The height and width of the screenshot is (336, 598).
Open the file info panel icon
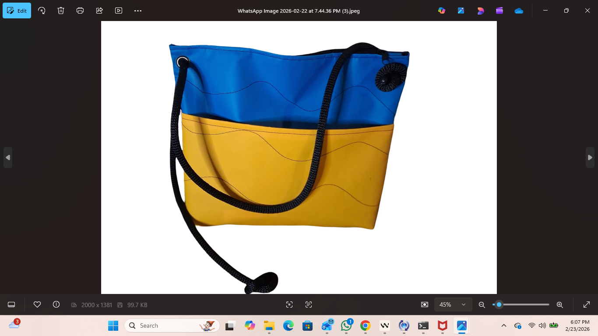[56, 304]
